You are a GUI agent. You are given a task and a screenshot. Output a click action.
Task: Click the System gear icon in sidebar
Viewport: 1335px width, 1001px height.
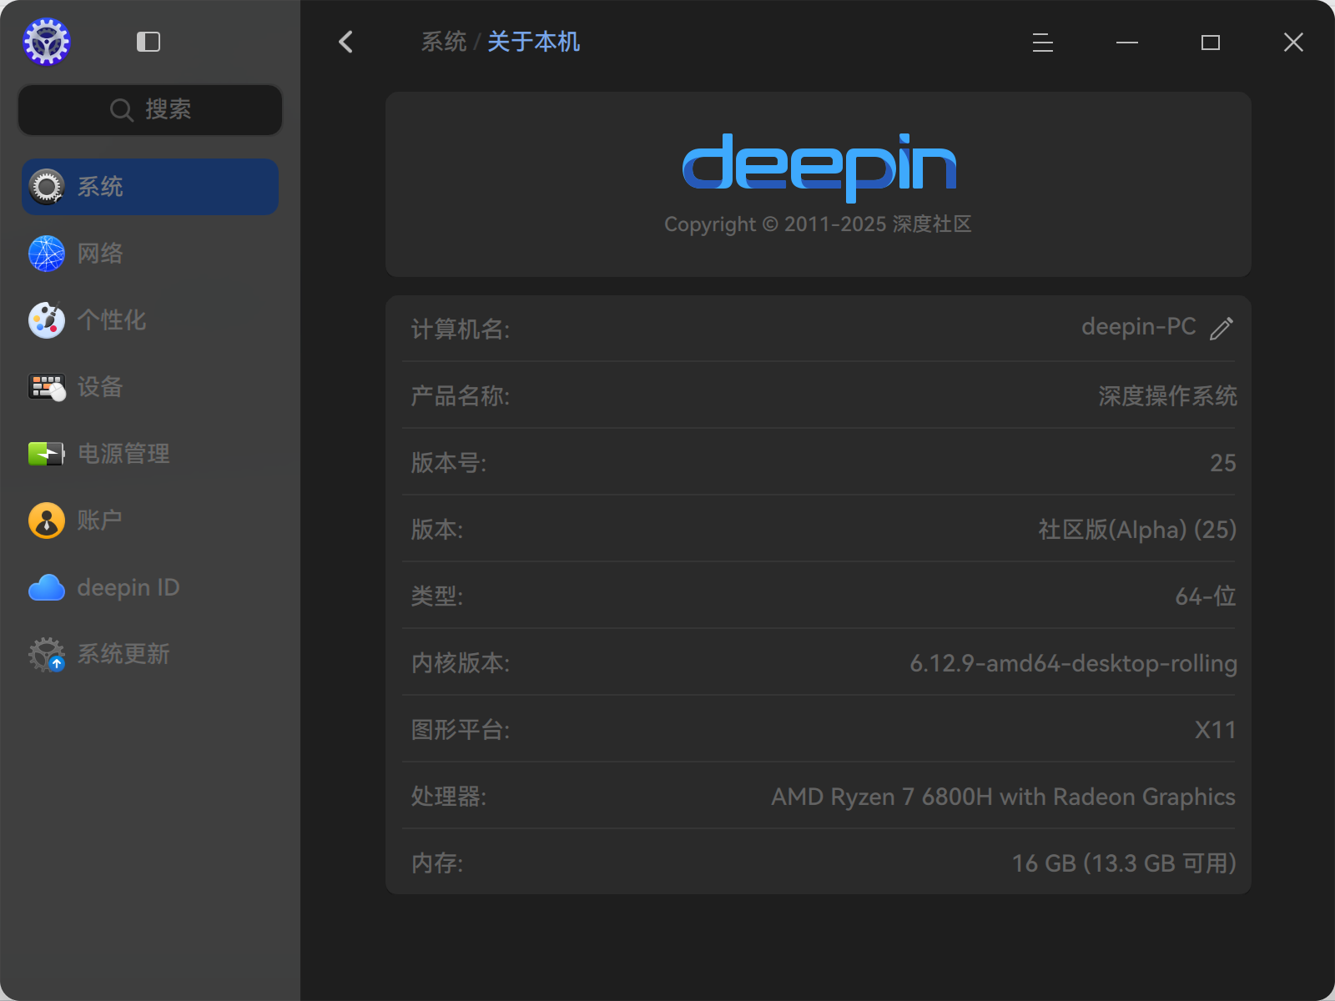click(47, 187)
